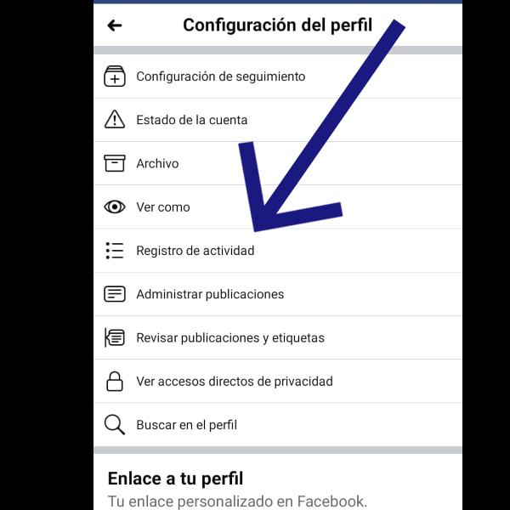Screen dimensions: 510x510
Task: Open Ver accesos directos de privacidad
Action: (x=278, y=381)
